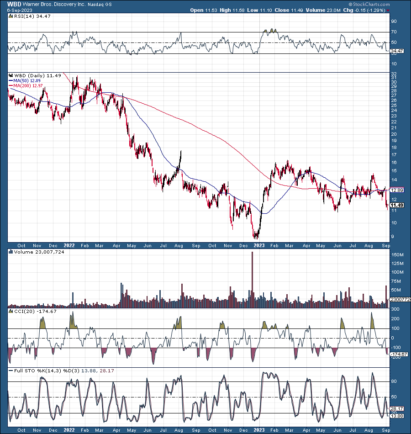This screenshot has height=434, width=411.
Task: Click the 6-Sep-2023 date stamp
Action: coord(21,10)
